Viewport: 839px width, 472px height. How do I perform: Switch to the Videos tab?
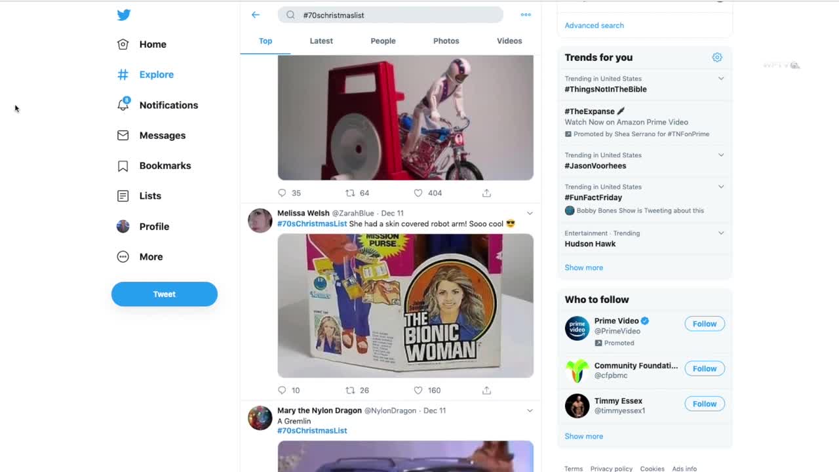coord(509,41)
